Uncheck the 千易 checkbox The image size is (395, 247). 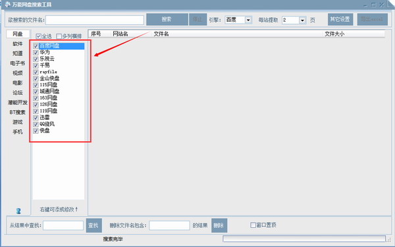36,66
